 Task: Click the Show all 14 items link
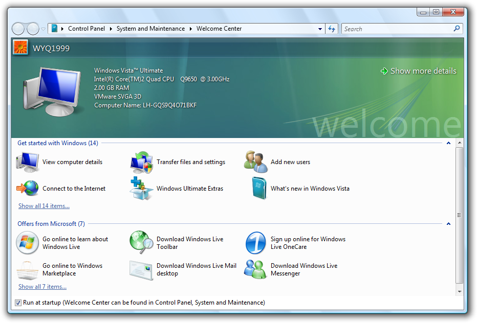pyautogui.click(x=44, y=206)
